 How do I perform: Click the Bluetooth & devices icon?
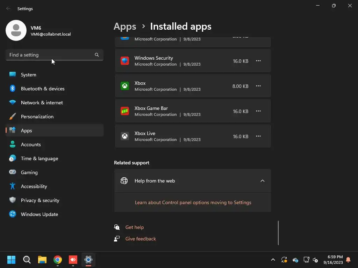coord(13,88)
